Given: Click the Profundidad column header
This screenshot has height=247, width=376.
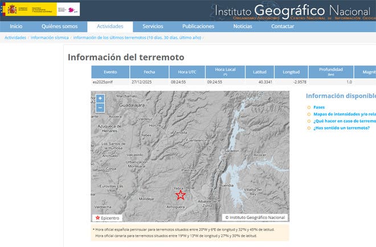Looking at the screenshot, I should 331,72.
